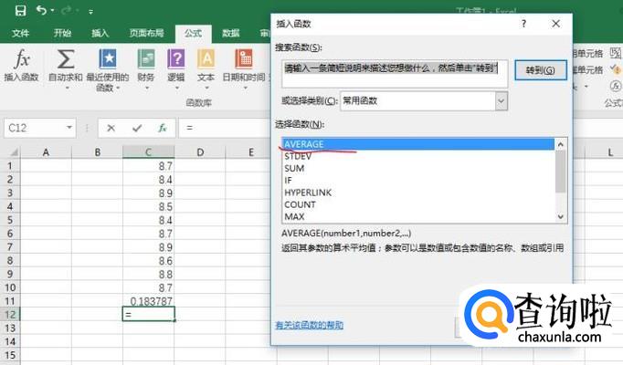Click the Name Box showing C12

pyautogui.click(x=35, y=128)
